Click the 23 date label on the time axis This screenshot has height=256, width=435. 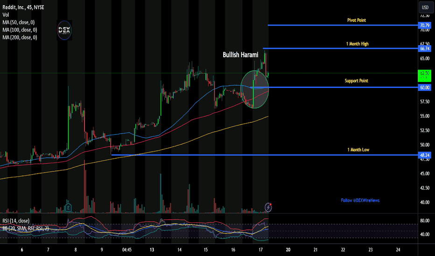[x=371, y=250]
